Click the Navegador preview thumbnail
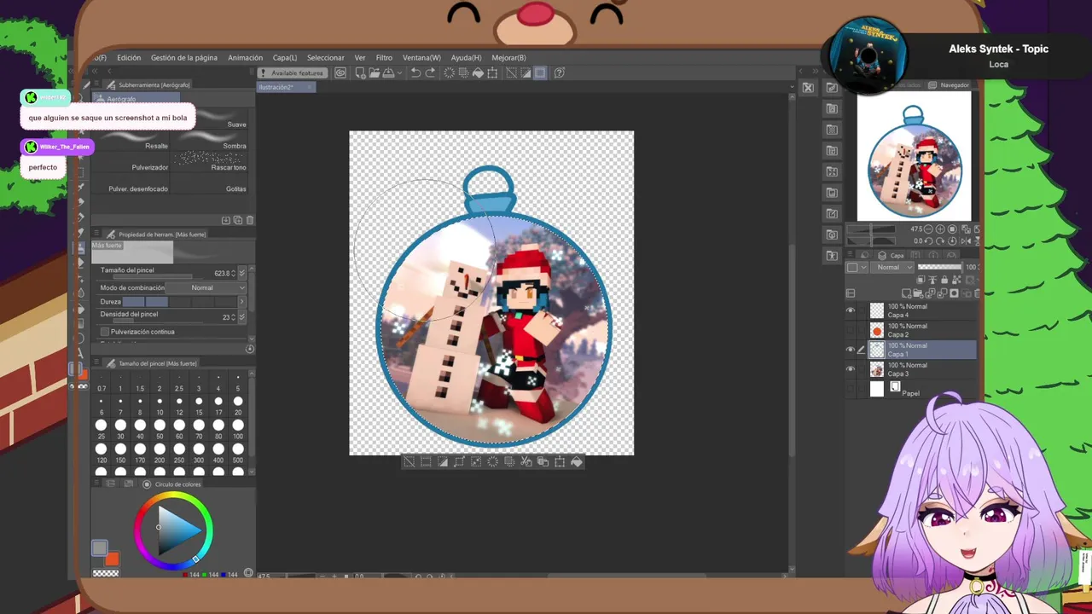 coord(914,156)
